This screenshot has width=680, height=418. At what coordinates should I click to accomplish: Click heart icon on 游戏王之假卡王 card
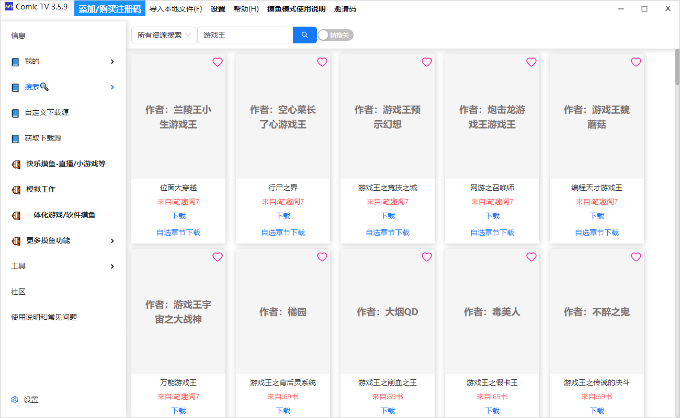tap(531, 257)
